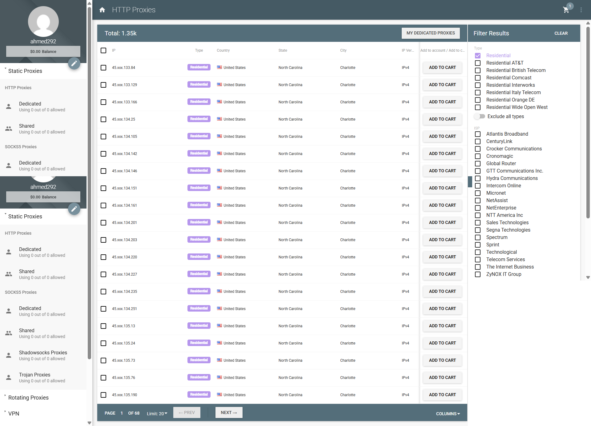Uncheck the Residential type filter

[478, 56]
